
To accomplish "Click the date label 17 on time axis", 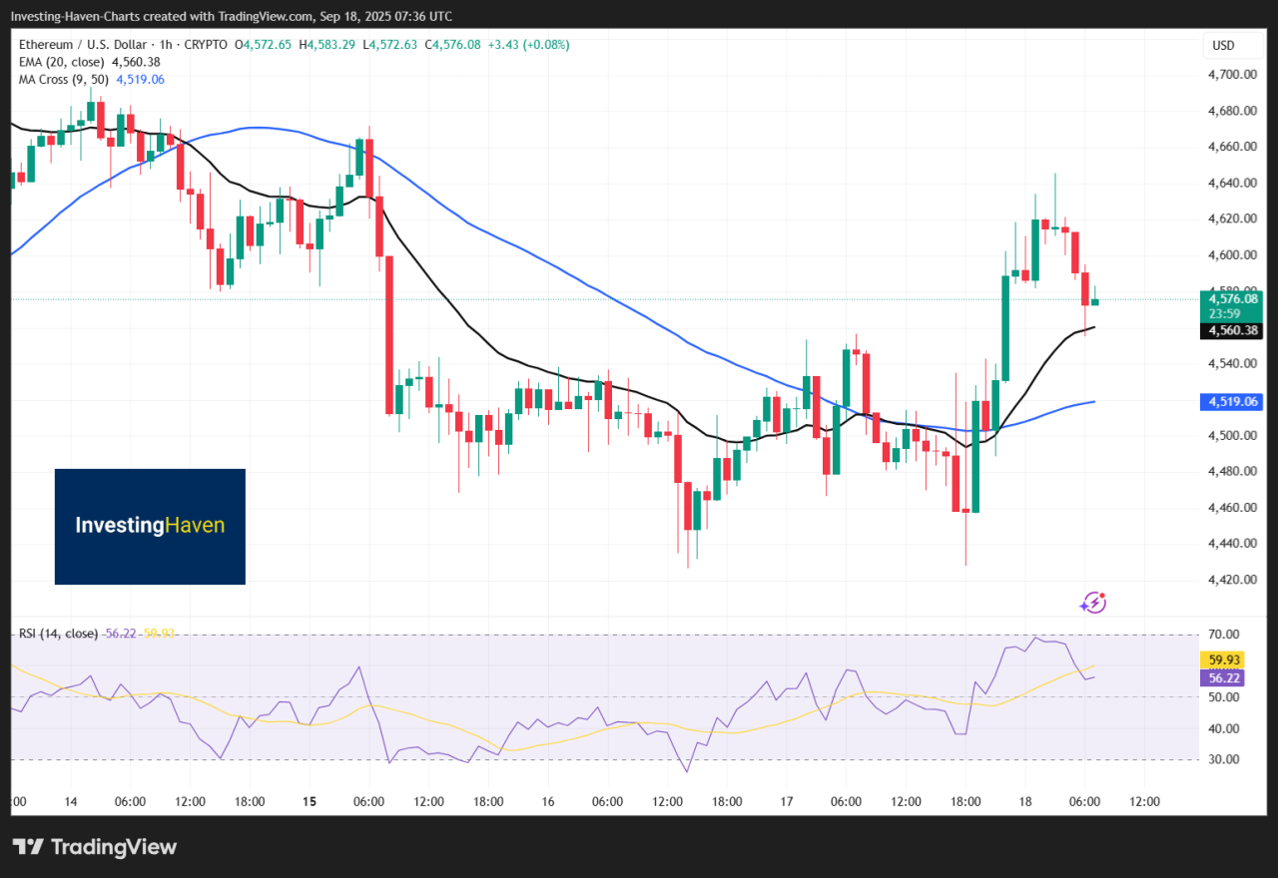I will point(787,801).
